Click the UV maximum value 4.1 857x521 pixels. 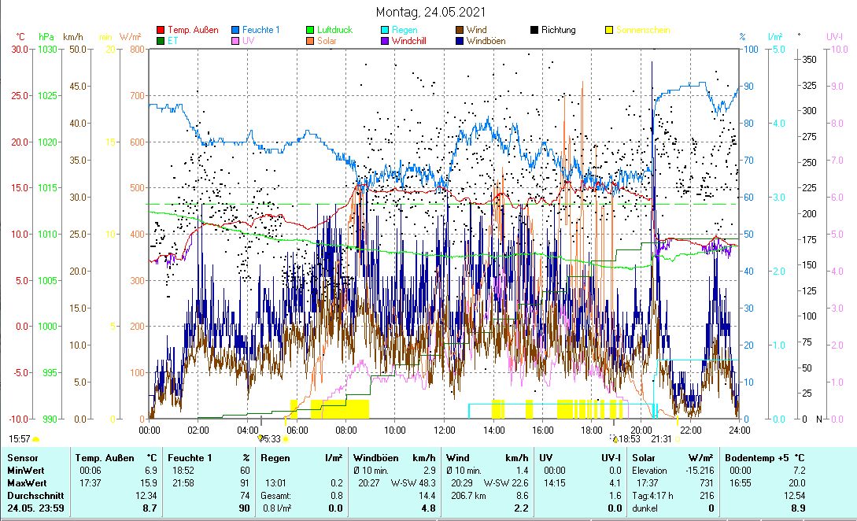coord(615,483)
